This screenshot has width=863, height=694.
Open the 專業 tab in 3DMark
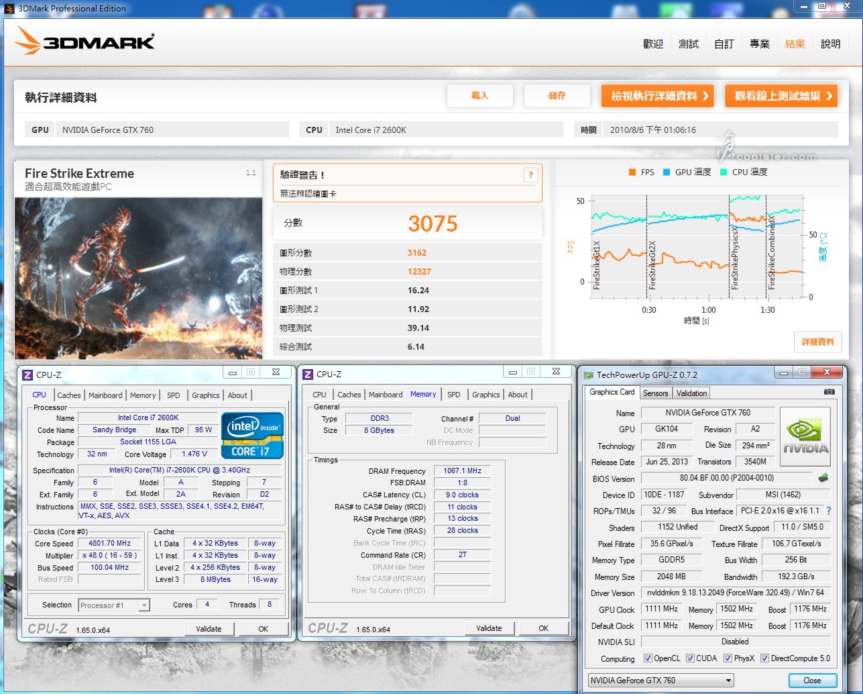[x=760, y=44]
